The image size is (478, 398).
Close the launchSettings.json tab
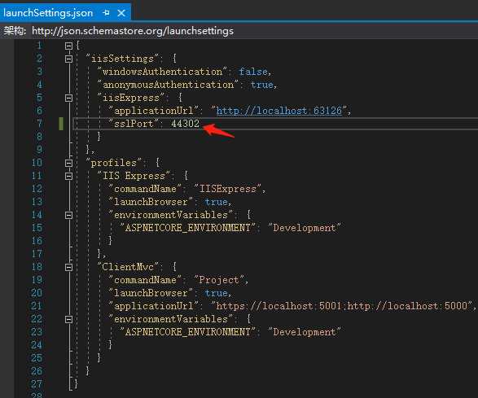121,13
